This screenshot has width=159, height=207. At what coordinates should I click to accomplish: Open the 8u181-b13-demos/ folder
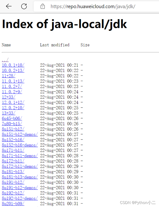[x=20, y=177]
